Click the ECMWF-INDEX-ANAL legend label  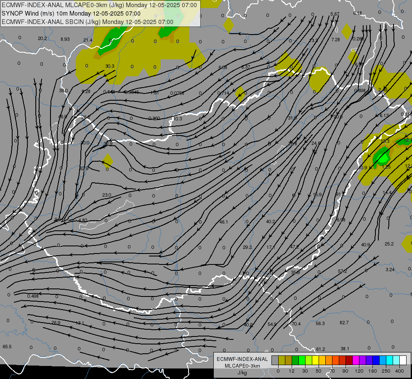click(x=242, y=359)
